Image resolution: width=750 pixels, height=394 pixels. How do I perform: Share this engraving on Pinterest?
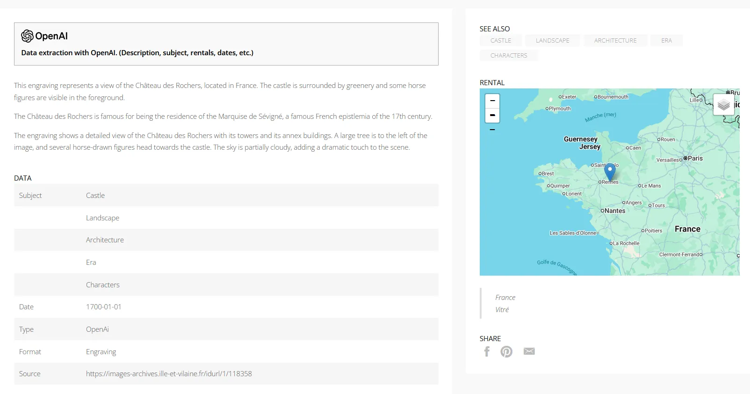[506, 351]
